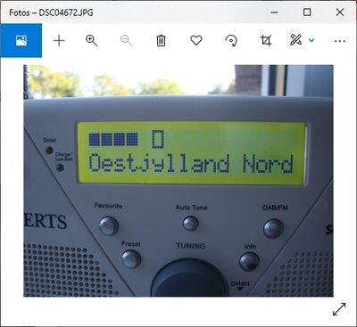This screenshot has height=327, width=357.
Task: Close the Fotos window
Action: click(340, 12)
